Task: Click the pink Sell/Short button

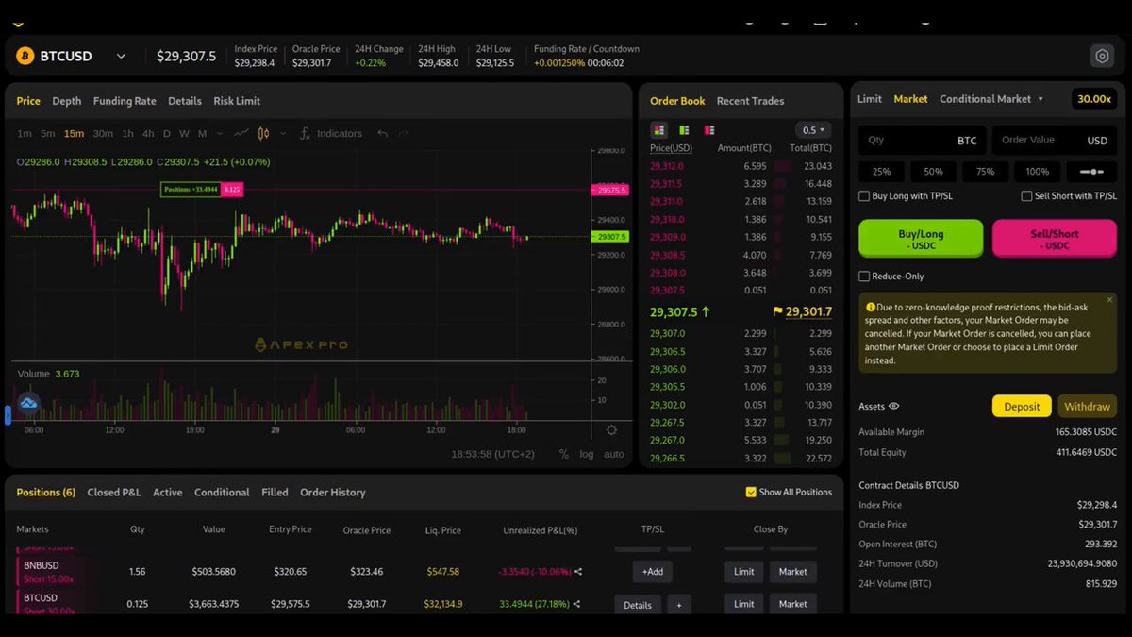Action: point(1055,239)
